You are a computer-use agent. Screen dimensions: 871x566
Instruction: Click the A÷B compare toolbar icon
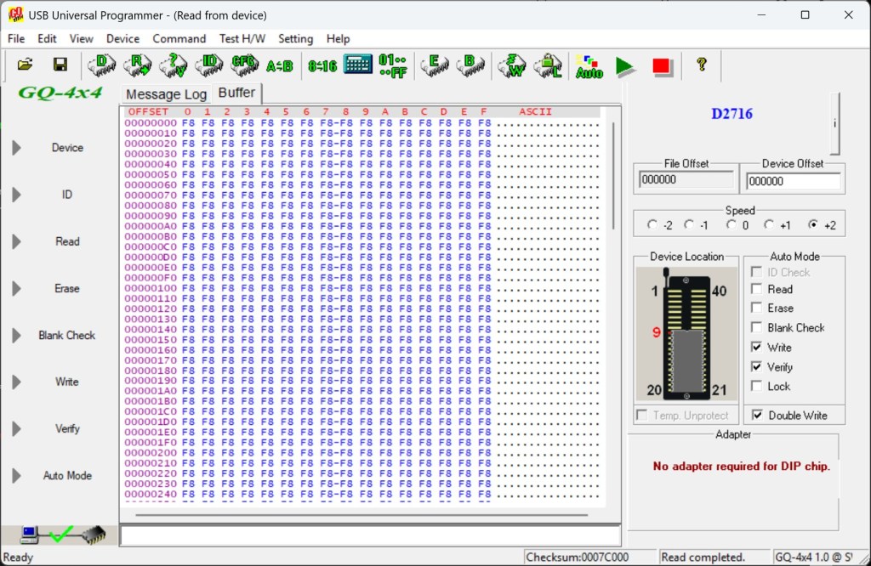point(279,65)
